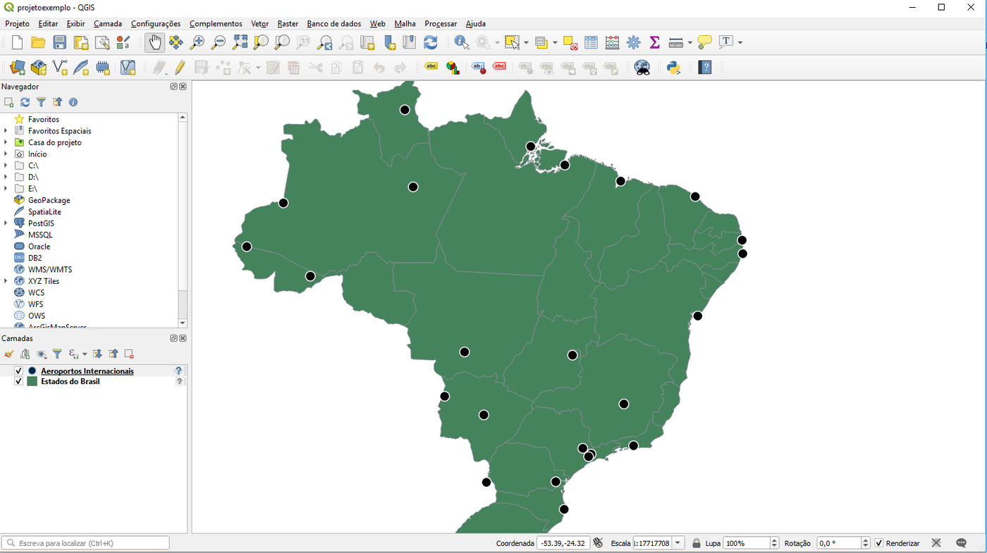The image size is (987, 553).
Task: Choose the Zoom Out magnifier tool
Action: coord(219,43)
